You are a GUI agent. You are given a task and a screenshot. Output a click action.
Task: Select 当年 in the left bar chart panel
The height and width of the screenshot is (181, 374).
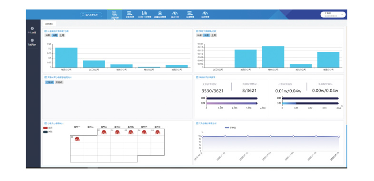[x=48, y=35]
